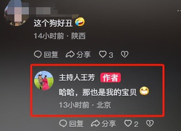
Task: Tap broken heart icon under author's reply
Action: [x=150, y=123]
